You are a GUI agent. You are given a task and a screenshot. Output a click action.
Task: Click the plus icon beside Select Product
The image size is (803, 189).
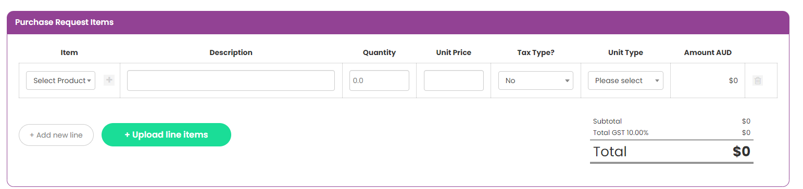[109, 80]
